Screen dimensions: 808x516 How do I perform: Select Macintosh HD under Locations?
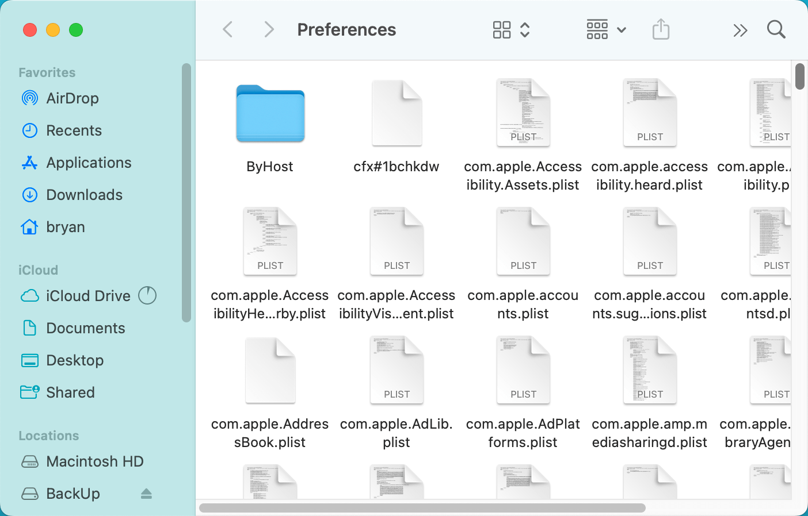pyautogui.click(x=94, y=461)
